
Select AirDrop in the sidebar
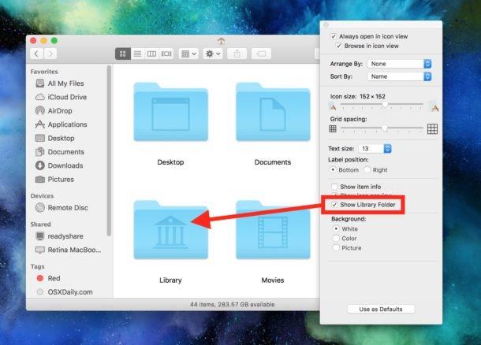(x=62, y=111)
